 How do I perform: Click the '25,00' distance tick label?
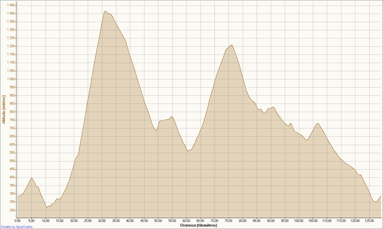point(88,221)
